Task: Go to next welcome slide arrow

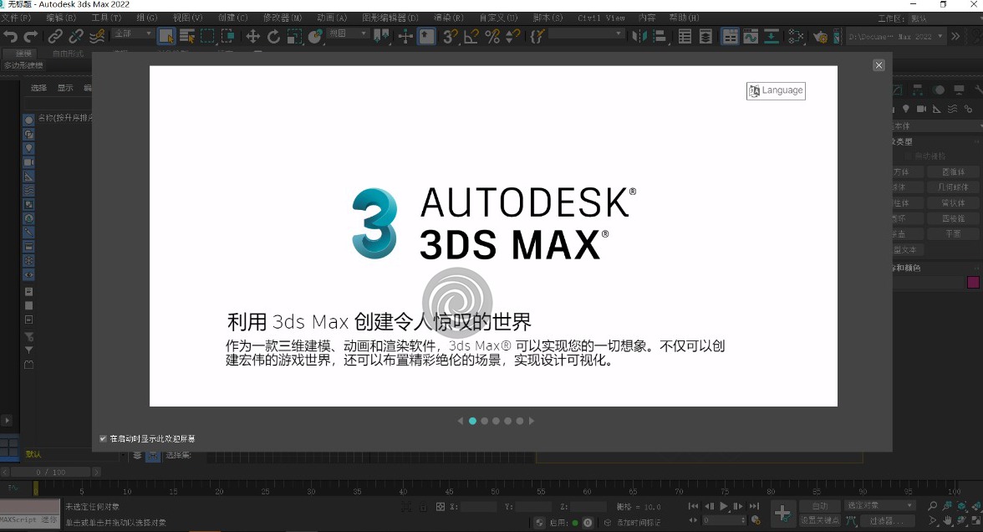Action: (x=532, y=421)
